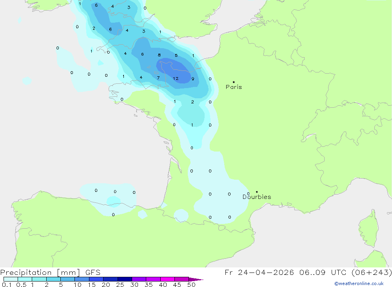Click the legend scale label '25'
Screen dimensions: 392x287
coord(120,285)
